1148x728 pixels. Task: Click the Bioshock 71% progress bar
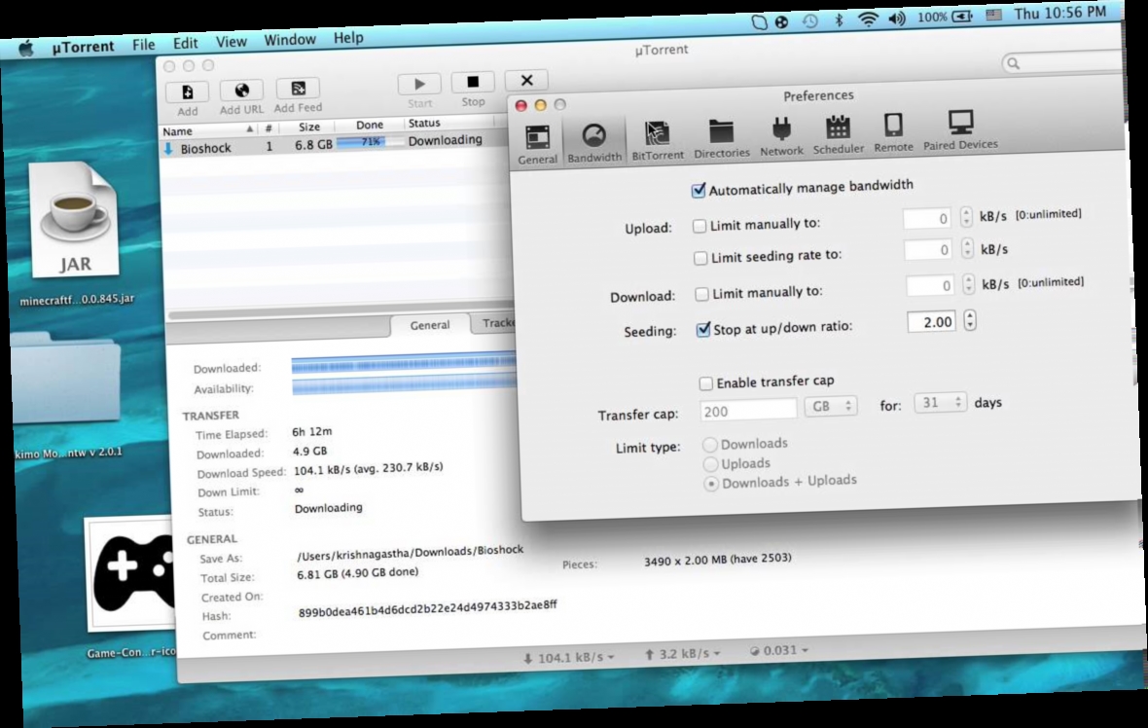click(x=370, y=141)
